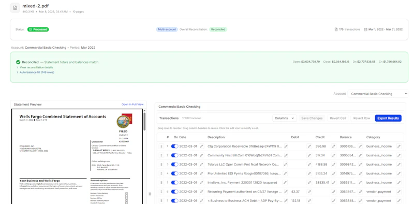Click the drag handle for row 7
The height and width of the screenshot is (204, 414).
click(x=161, y=201)
